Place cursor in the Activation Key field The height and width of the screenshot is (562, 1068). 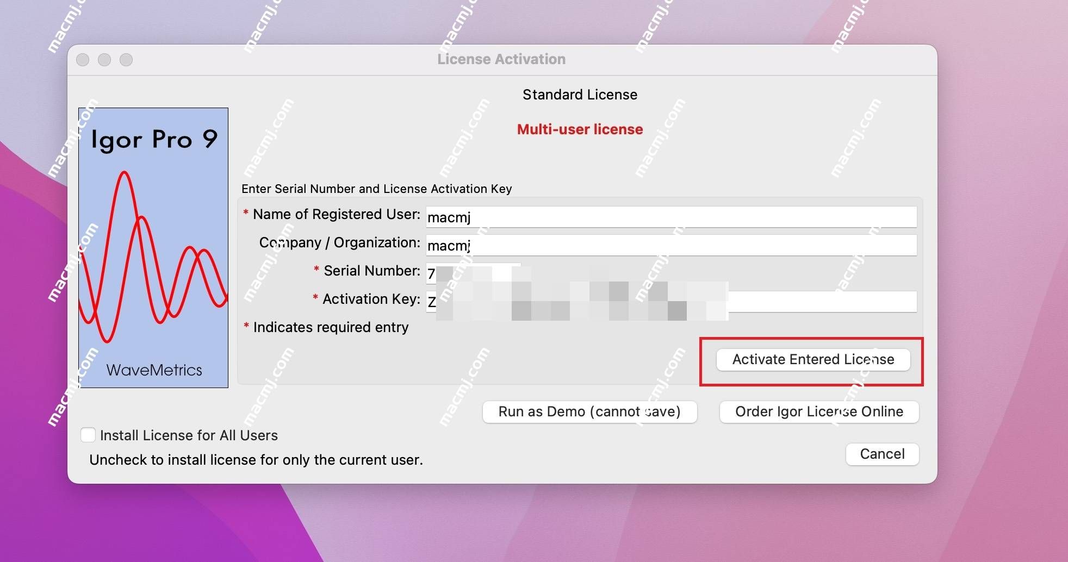point(671,302)
